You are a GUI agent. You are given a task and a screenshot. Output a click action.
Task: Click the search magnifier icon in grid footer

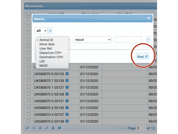point(27,128)
